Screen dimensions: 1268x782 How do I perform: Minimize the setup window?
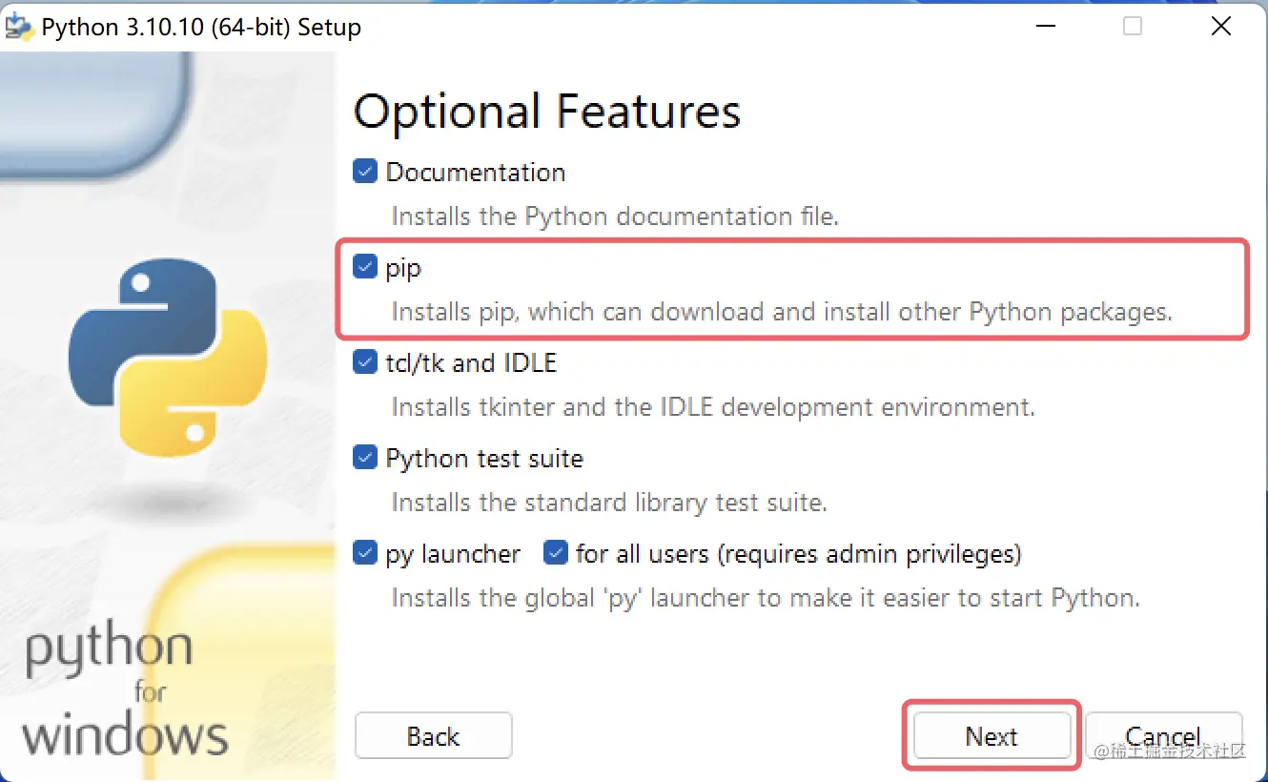(x=1045, y=26)
